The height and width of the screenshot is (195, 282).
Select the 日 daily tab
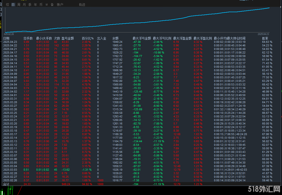pos(13,5)
